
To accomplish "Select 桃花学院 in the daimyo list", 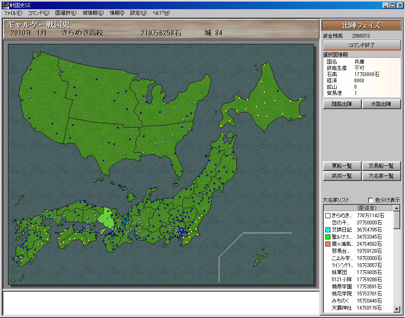I will [x=358, y=294].
